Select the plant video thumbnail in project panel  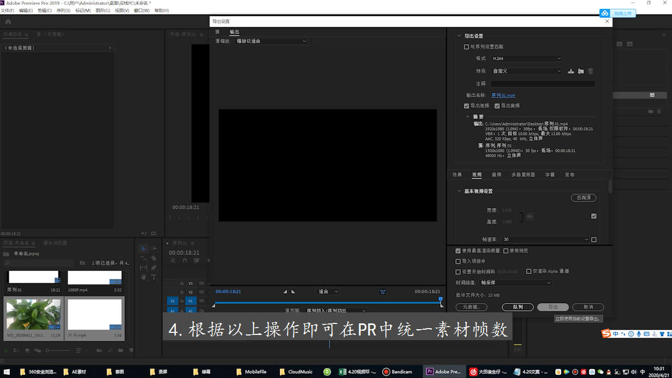coord(33,314)
